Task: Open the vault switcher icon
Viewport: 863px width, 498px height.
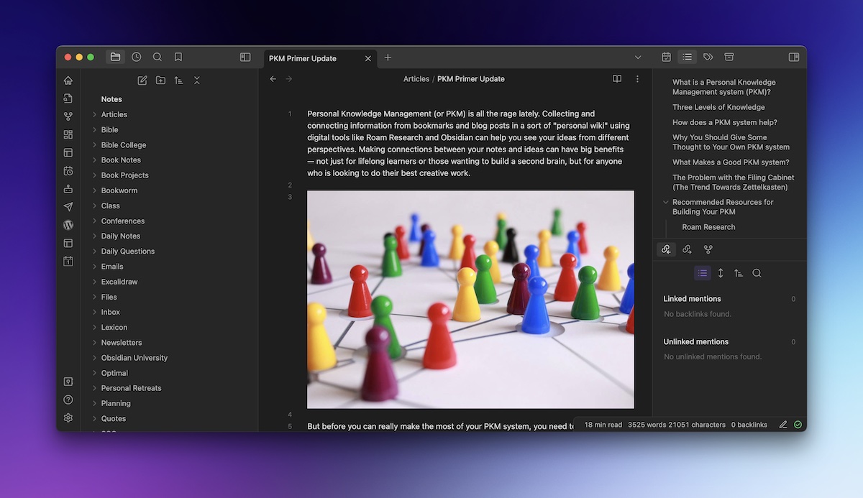Action: tap(68, 382)
